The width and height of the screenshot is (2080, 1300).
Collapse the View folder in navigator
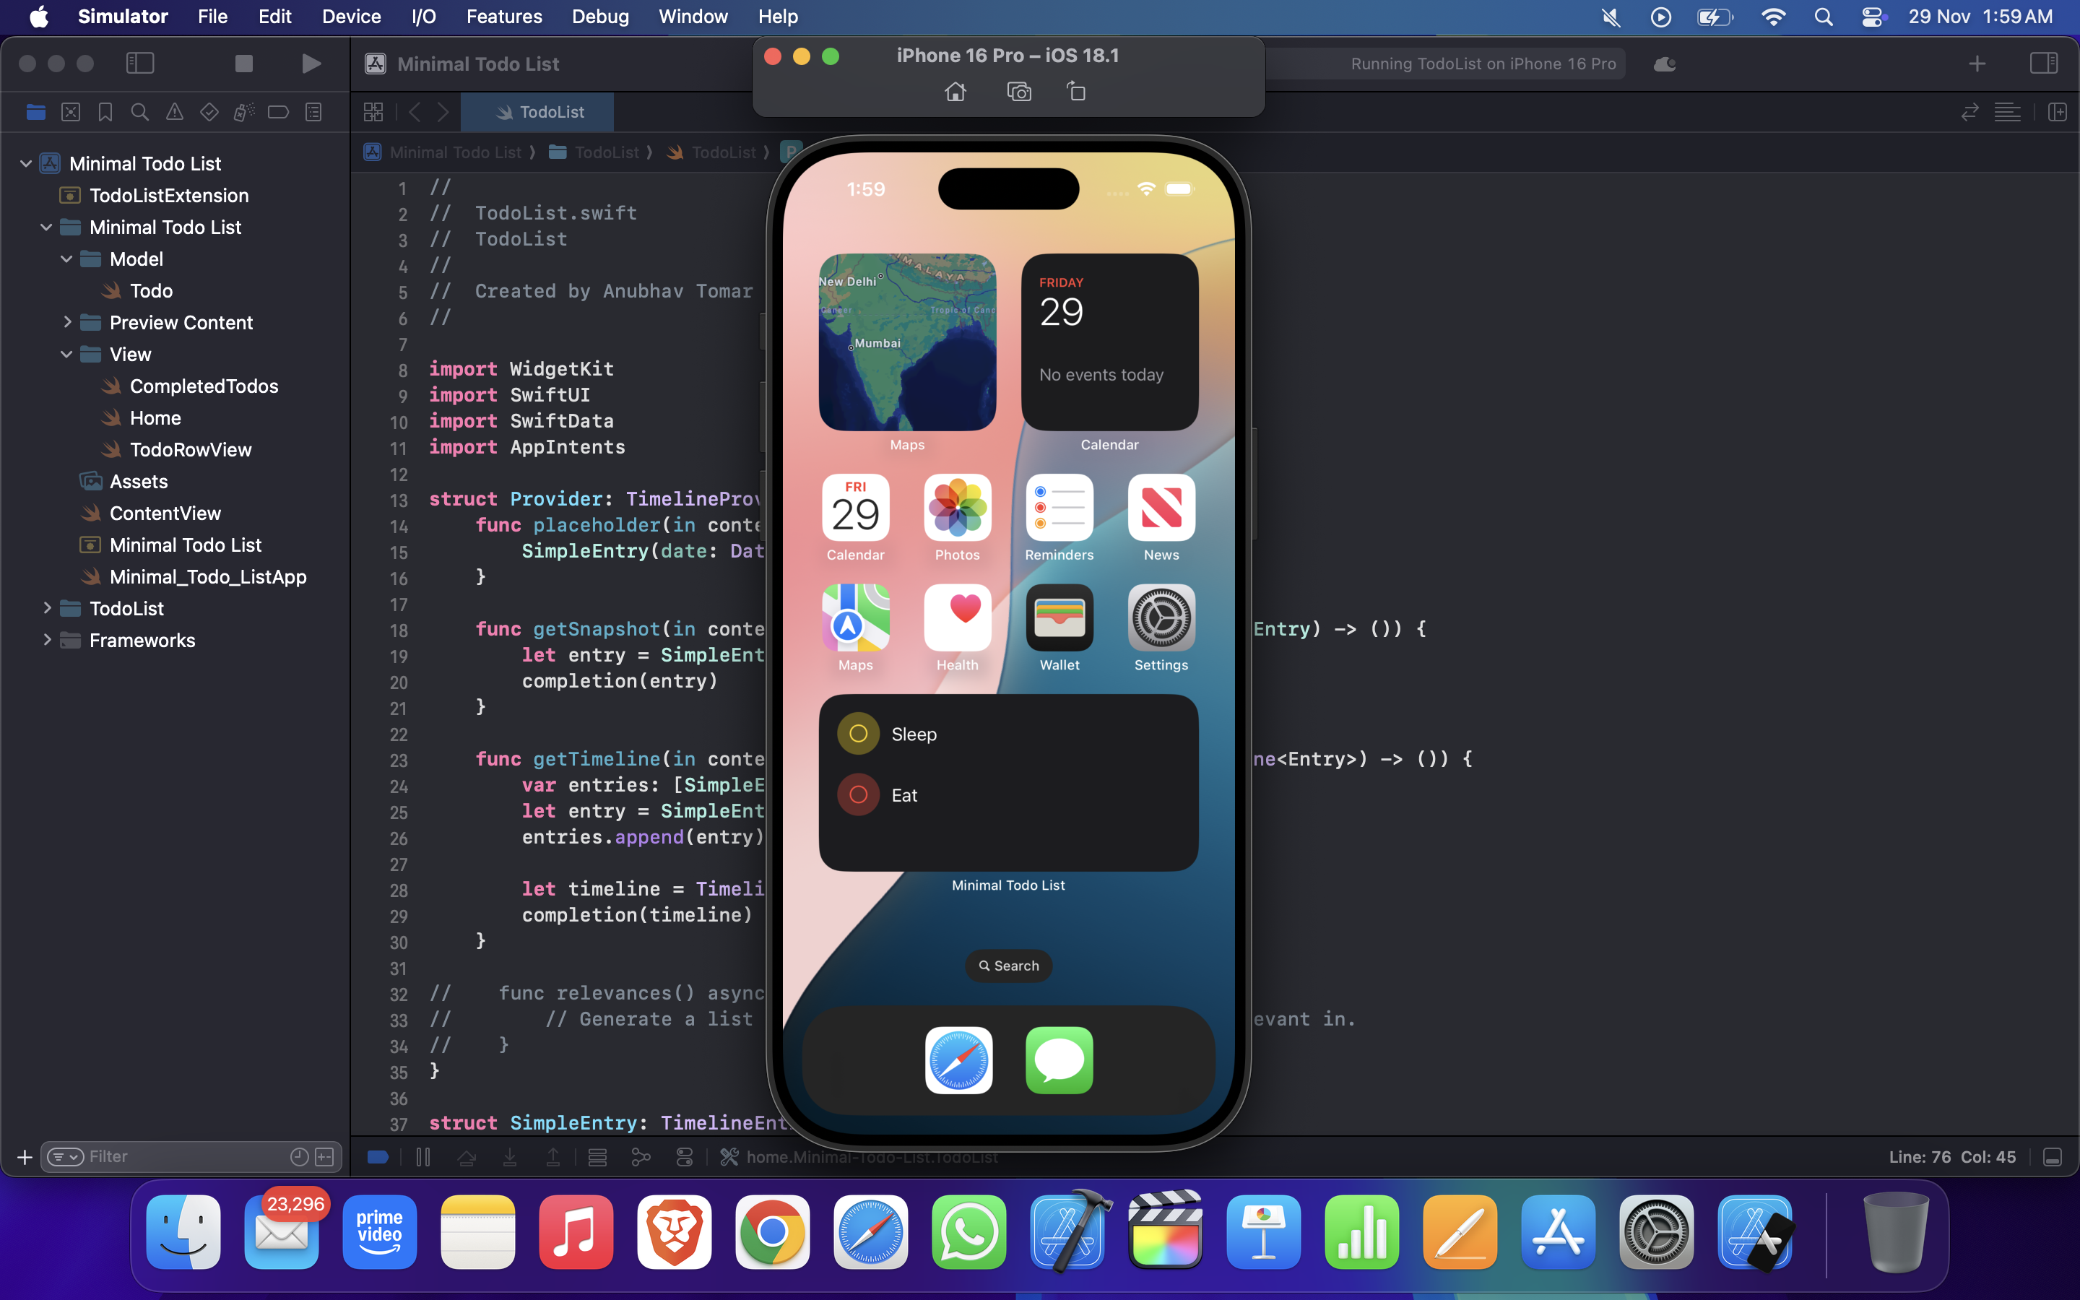[66, 353]
